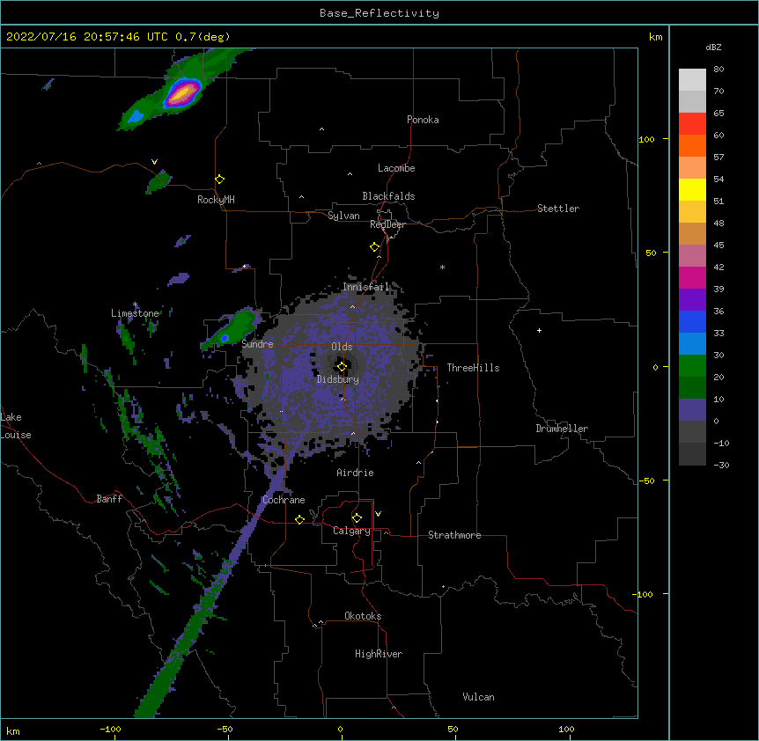Click the Airdrie label

356,473
